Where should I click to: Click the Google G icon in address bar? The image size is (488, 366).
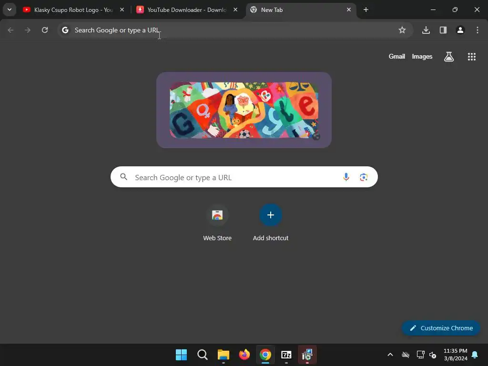coord(65,30)
